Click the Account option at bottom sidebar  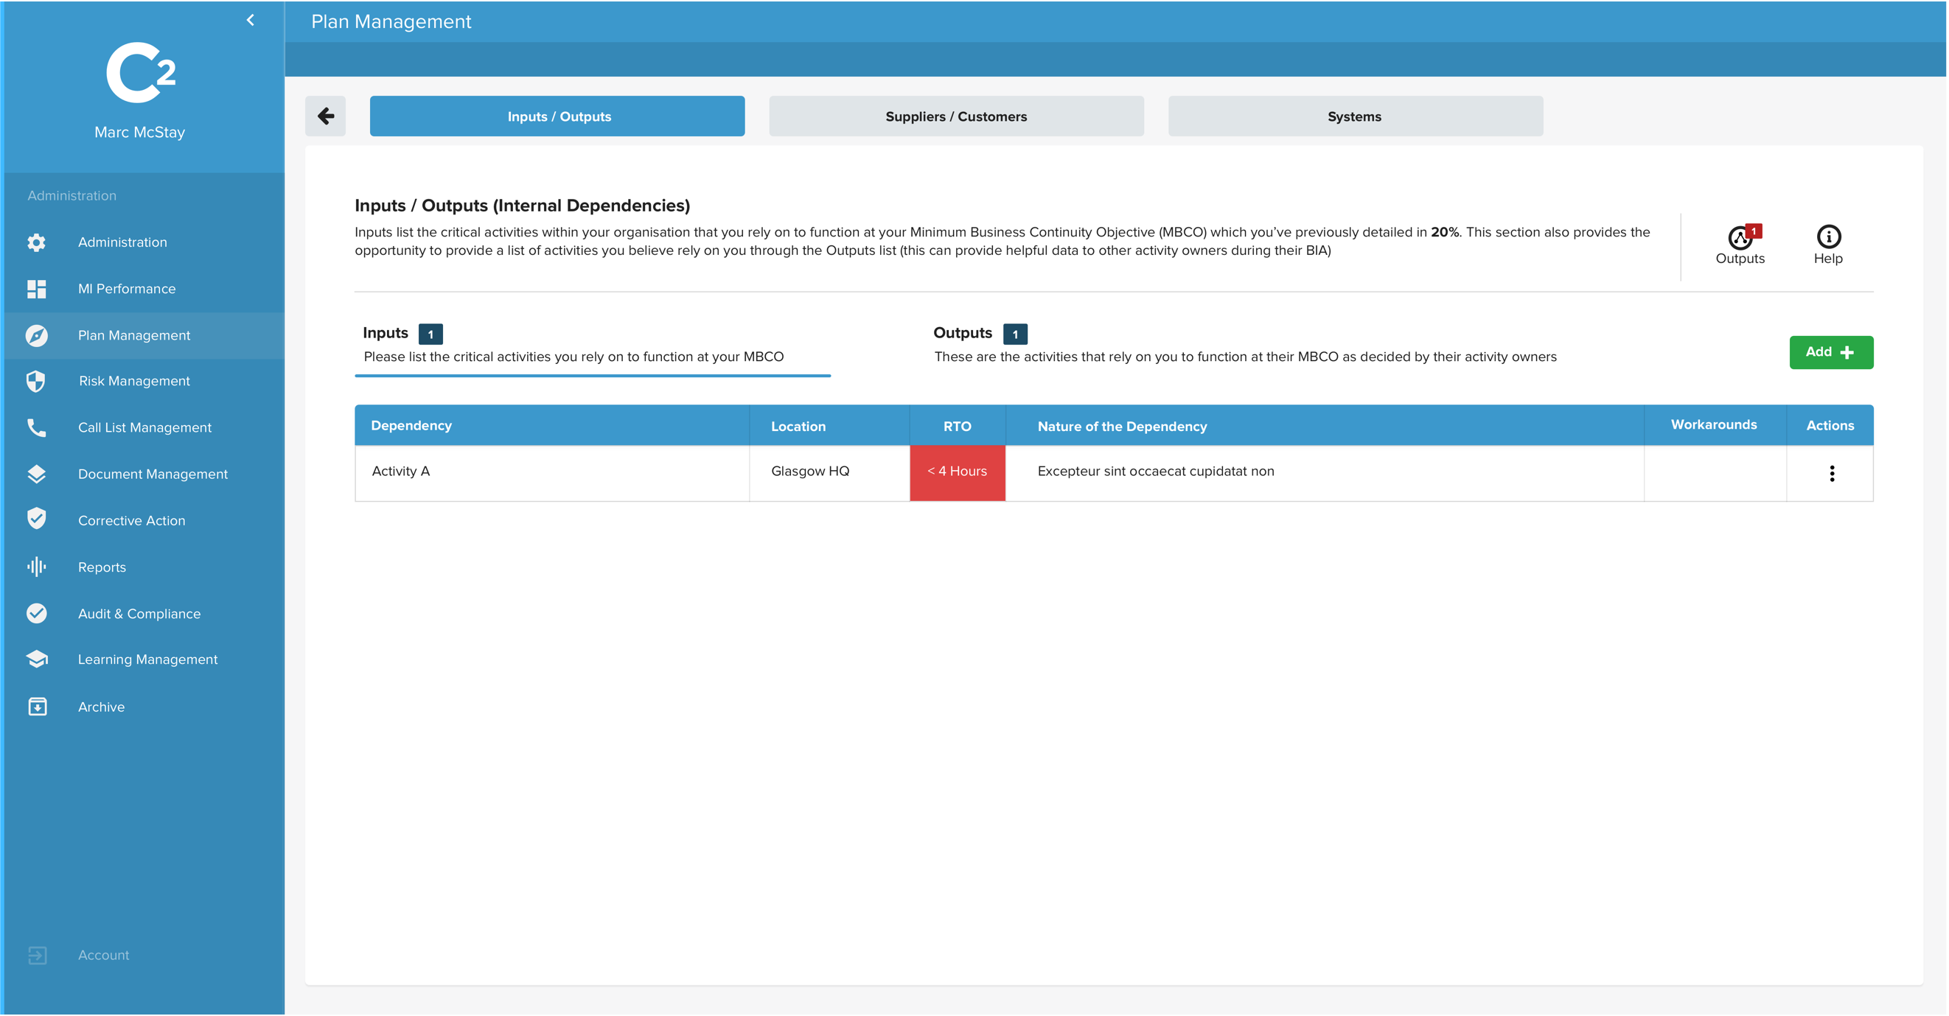click(103, 954)
